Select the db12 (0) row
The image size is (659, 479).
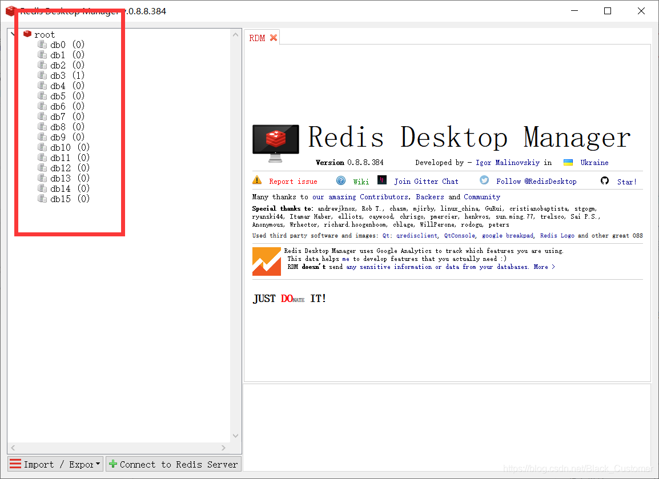click(x=70, y=168)
